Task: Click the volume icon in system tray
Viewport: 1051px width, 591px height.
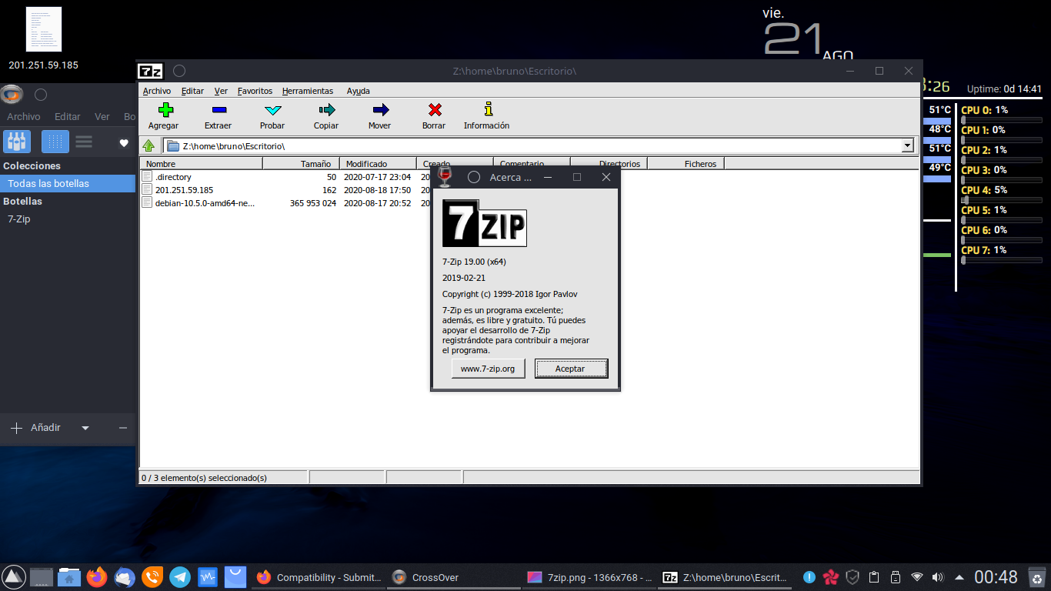Action: tap(938, 577)
